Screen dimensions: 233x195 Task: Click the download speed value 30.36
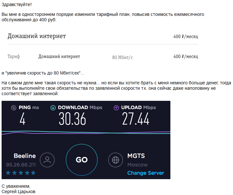tap(72, 119)
